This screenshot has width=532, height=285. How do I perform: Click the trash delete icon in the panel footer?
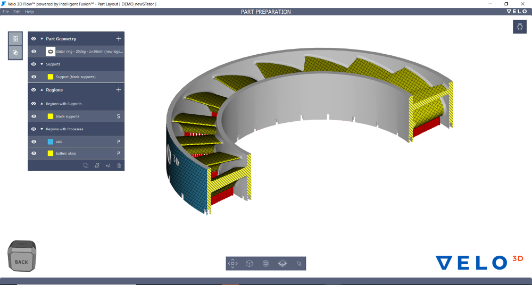tap(119, 165)
